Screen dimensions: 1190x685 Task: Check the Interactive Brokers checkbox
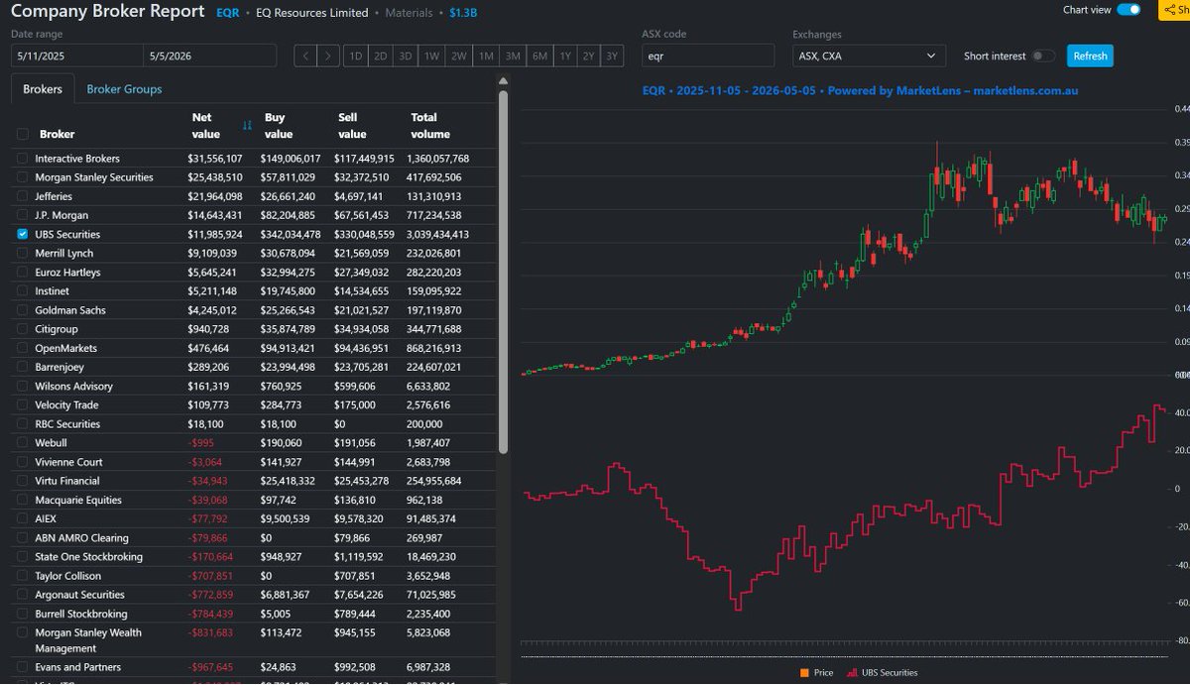click(x=23, y=159)
